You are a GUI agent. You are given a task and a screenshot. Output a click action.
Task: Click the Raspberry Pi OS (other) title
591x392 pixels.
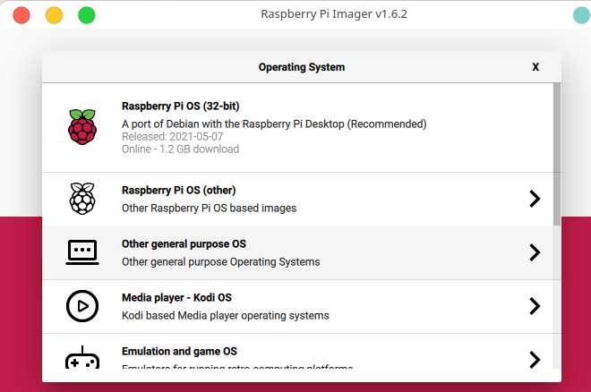tap(179, 190)
